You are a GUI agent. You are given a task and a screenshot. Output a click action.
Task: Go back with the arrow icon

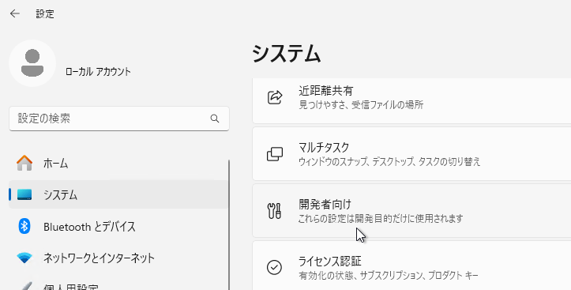pyautogui.click(x=14, y=14)
